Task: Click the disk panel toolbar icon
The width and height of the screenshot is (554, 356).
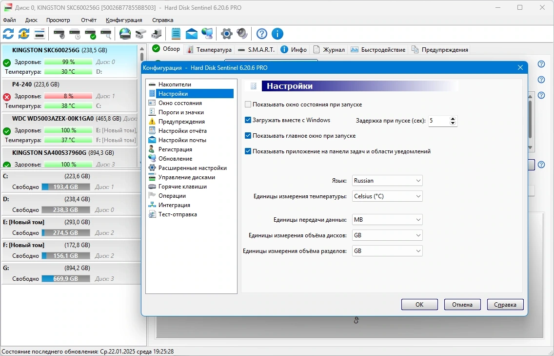Action: (x=39, y=34)
